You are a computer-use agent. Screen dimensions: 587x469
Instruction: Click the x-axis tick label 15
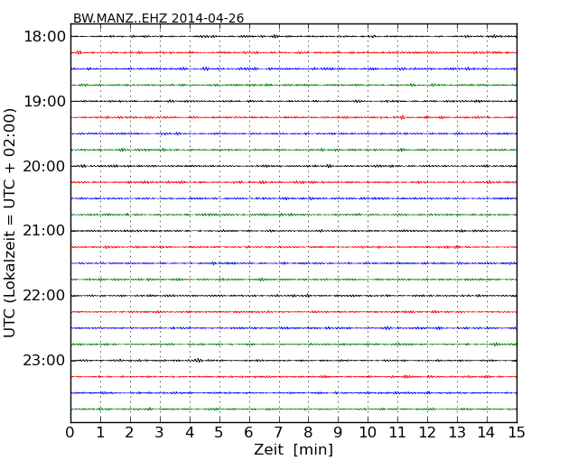[x=517, y=433]
